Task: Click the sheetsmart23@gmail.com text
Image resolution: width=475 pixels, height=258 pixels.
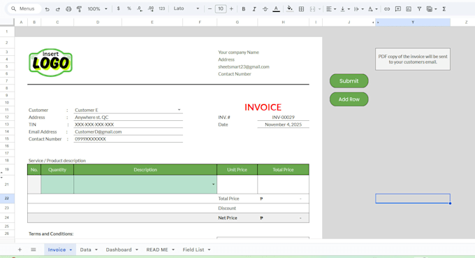Action: click(x=244, y=66)
